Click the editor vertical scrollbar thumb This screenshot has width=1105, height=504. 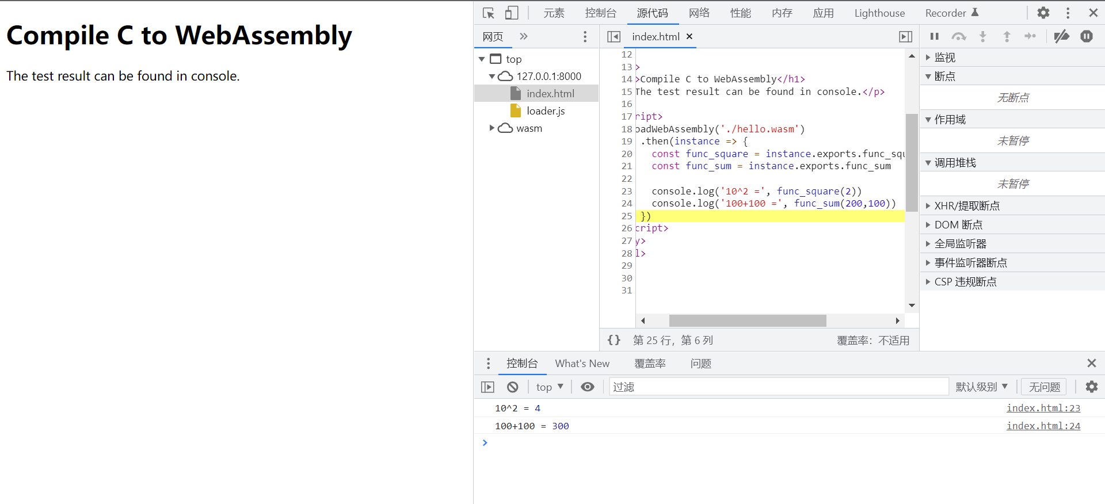pyautogui.click(x=912, y=163)
